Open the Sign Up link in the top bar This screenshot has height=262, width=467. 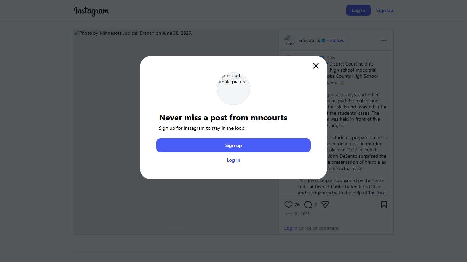coord(385,10)
